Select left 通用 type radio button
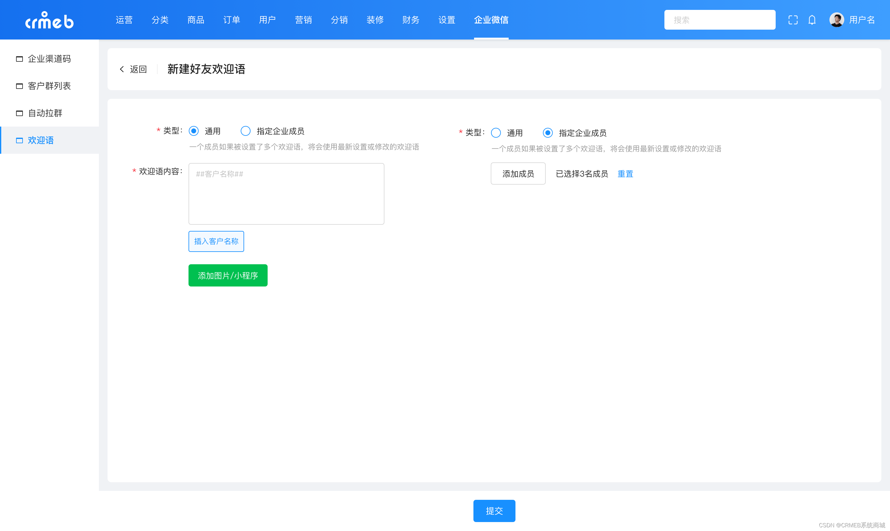 point(194,131)
